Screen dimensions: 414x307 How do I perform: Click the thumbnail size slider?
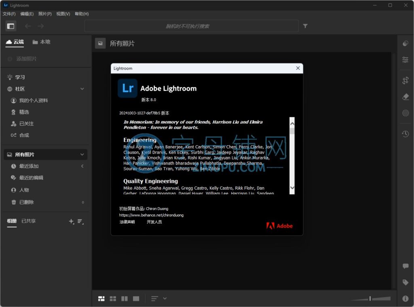370,299
